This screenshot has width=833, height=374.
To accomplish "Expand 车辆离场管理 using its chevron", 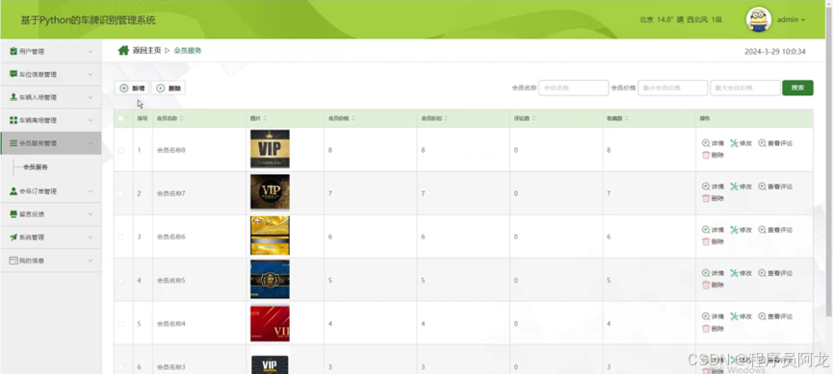I will [x=91, y=120].
